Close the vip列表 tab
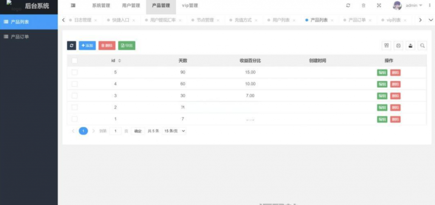435x205 pixels. (405, 20)
